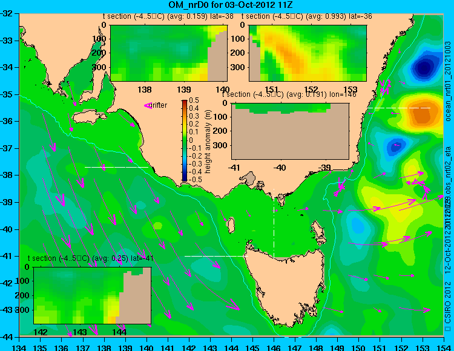The width and height of the screenshot is (454, 351).
Task: Click the white dashed section line at lat -36
Action: point(399,108)
